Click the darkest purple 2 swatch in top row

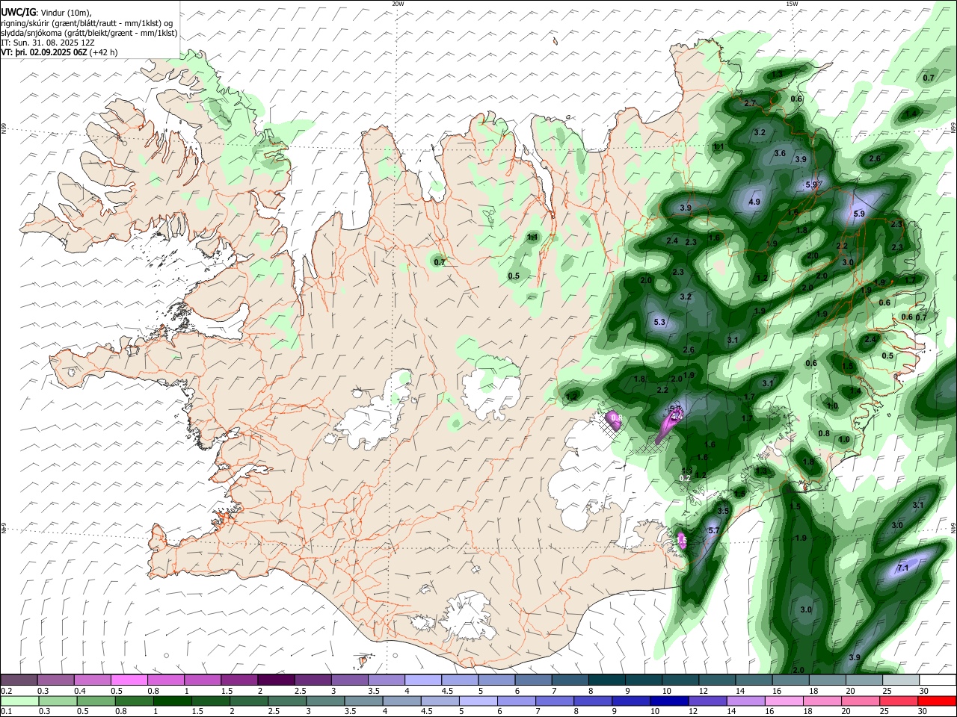point(276,680)
